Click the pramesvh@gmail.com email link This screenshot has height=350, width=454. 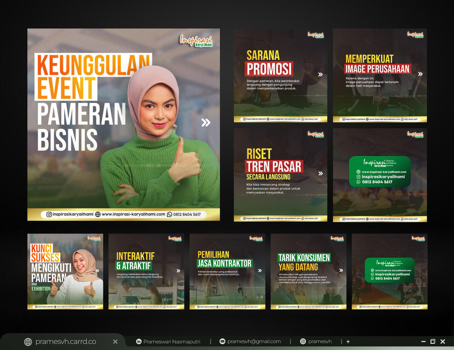tap(254, 341)
